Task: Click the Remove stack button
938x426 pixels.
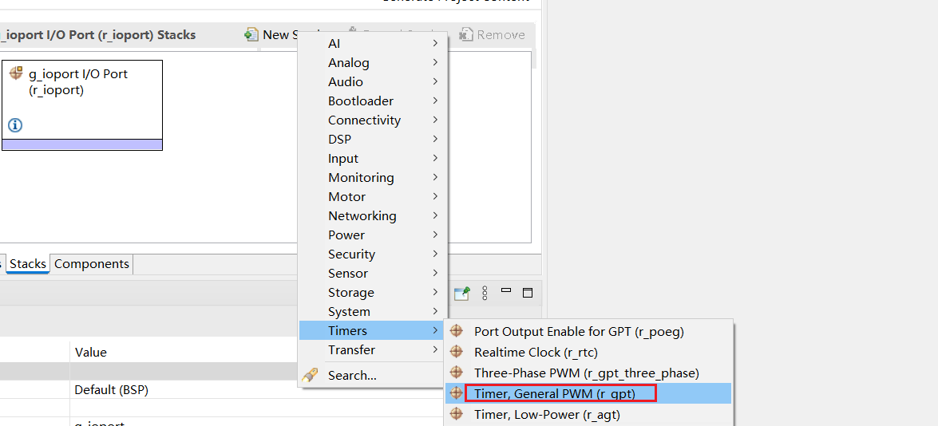Action: pyautogui.click(x=492, y=34)
